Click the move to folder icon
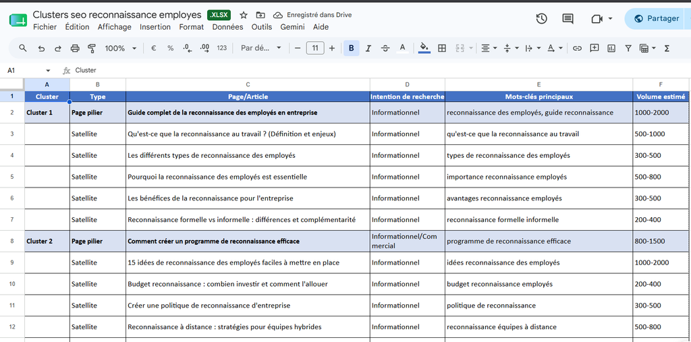The height and width of the screenshot is (342, 691). pos(260,15)
